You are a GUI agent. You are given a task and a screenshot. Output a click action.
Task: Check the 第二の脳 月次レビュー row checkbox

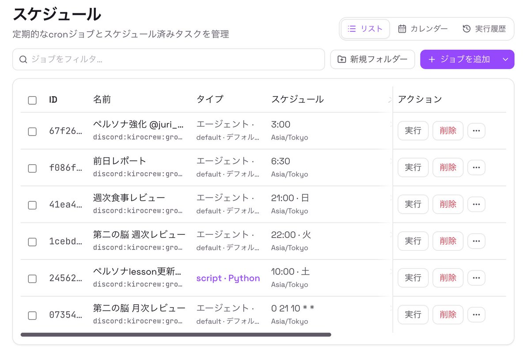point(32,315)
